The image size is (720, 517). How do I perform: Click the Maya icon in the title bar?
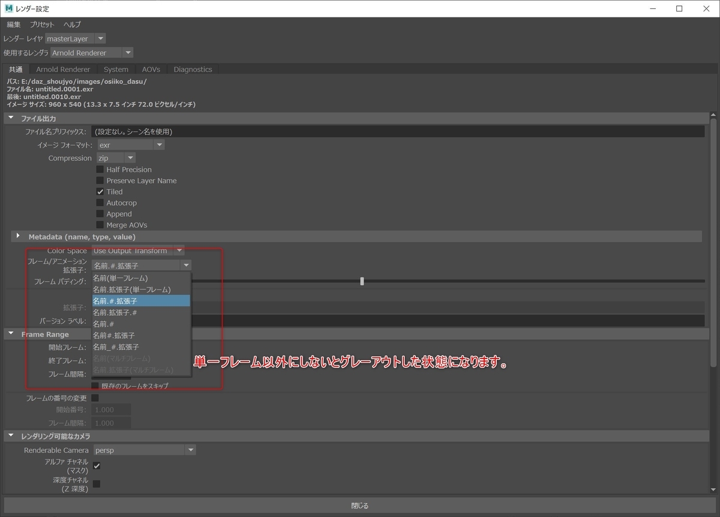click(x=9, y=8)
